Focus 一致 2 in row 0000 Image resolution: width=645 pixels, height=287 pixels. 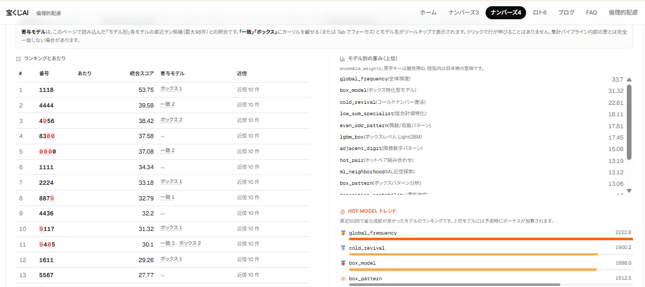[168, 151]
